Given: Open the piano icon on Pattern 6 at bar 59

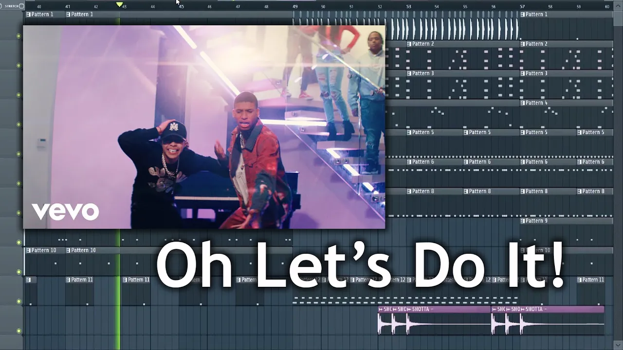Looking at the screenshot, I should click(x=580, y=162).
